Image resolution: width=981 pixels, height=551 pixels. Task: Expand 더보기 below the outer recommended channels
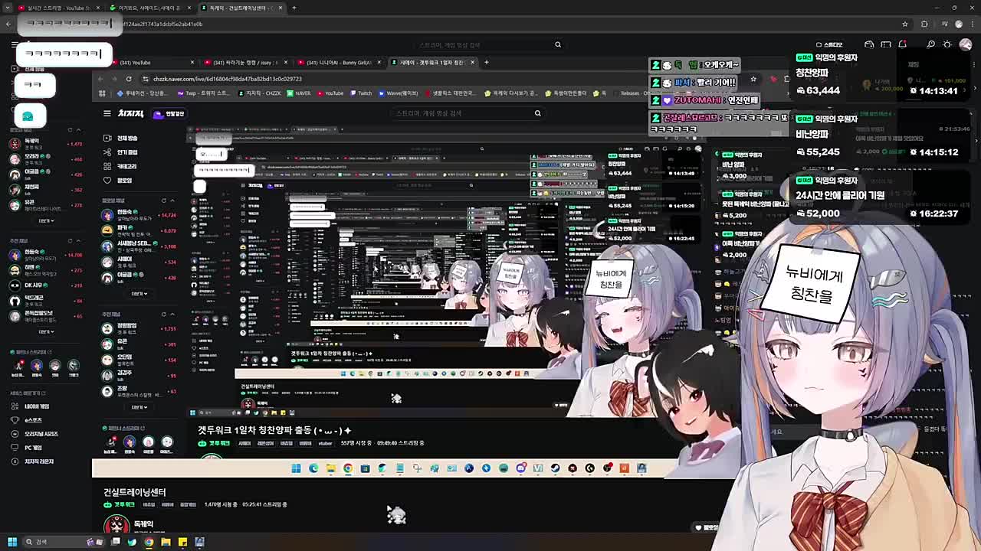point(46,331)
